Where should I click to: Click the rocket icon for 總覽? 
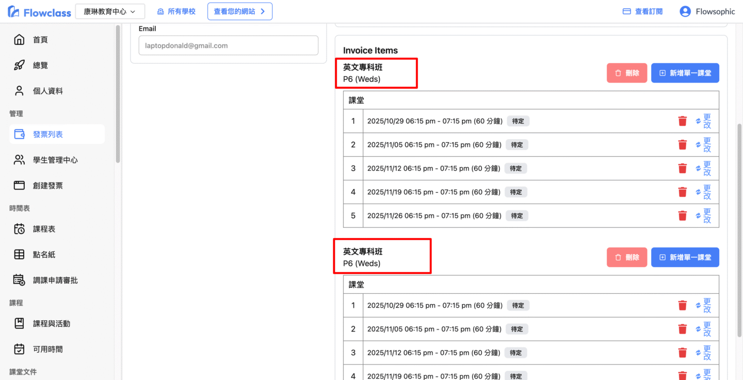click(x=19, y=65)
